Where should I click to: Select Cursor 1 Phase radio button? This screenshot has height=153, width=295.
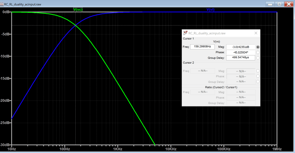point(258,52)
